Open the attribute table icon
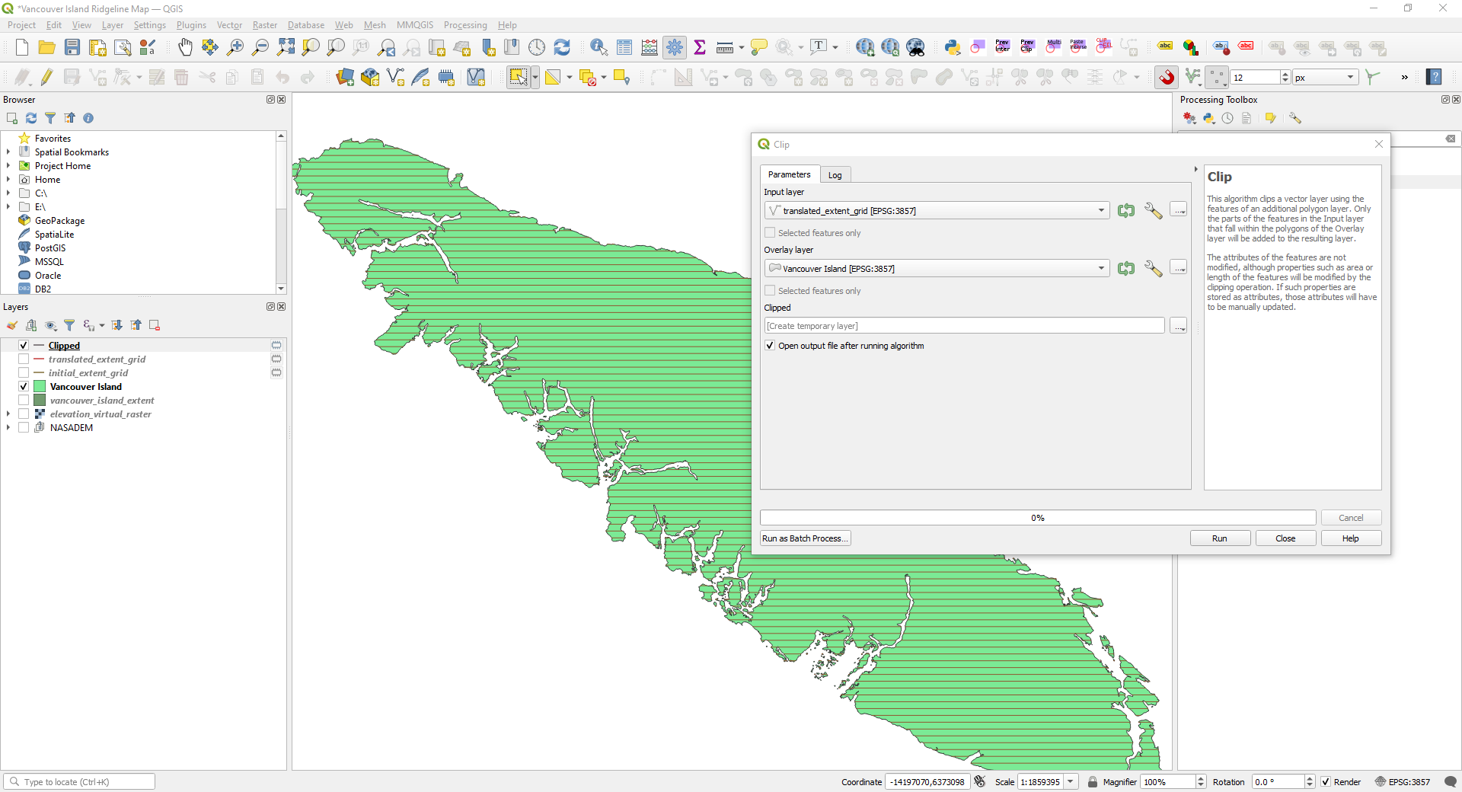1462x792 pixels. coord(624,48)
